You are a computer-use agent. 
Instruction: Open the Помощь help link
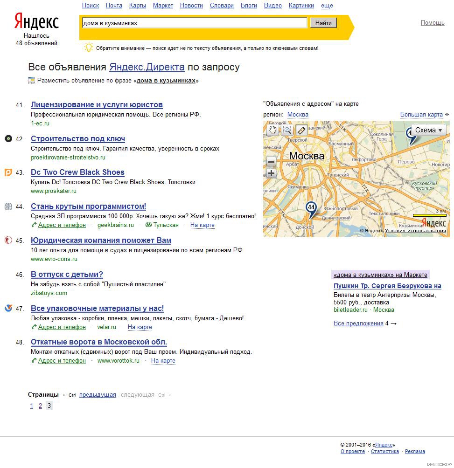[433, 23]
